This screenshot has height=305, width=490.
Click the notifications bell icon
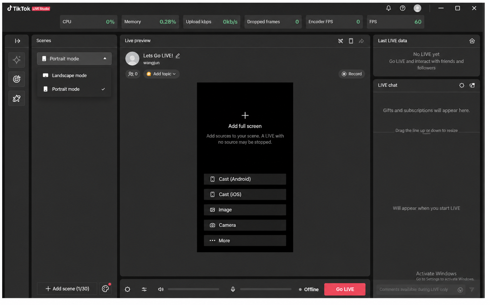[x=388, y=8]
